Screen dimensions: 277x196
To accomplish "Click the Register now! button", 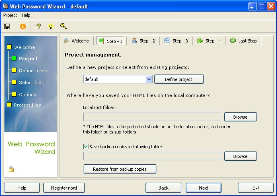I will [x=64, y=188].
